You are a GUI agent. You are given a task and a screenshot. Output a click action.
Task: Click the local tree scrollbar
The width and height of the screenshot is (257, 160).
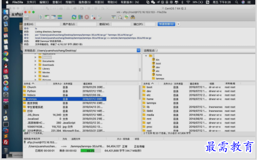pos(139,70)
